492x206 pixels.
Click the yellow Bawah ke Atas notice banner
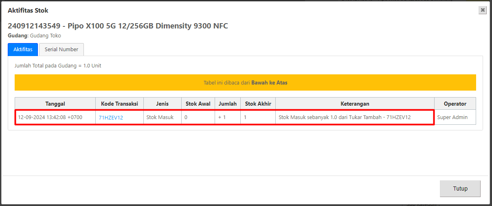(x=245, y=82)
